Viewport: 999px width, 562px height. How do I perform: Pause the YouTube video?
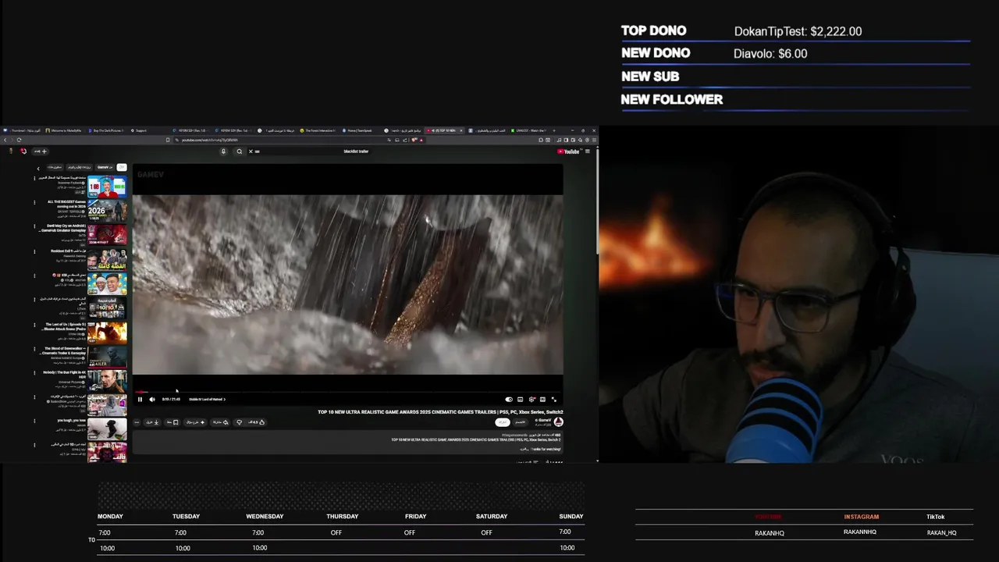click(x=140, y=400)
